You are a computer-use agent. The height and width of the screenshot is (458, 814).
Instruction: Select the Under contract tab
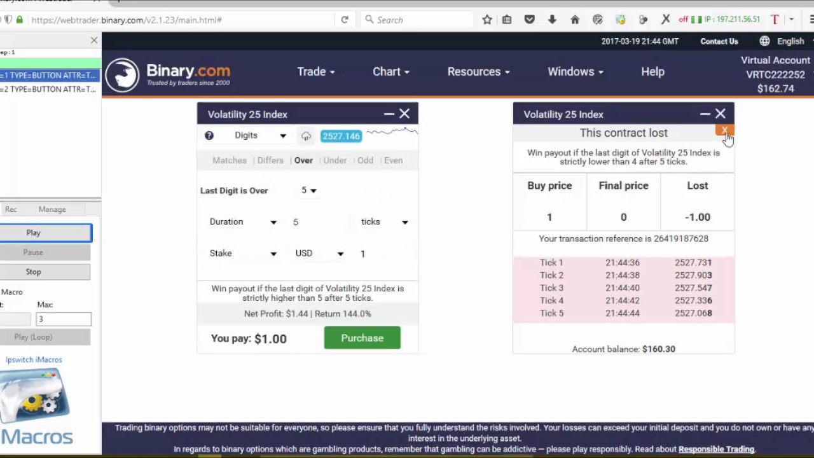click(335, 160)
